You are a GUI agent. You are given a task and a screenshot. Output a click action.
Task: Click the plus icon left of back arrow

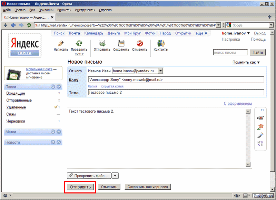pyautogui.click(x=6, y=25)
